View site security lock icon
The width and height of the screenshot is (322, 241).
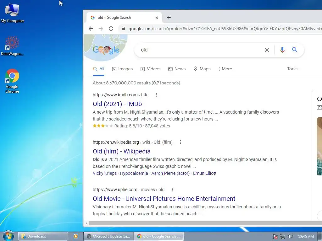[x=123, y=29]
